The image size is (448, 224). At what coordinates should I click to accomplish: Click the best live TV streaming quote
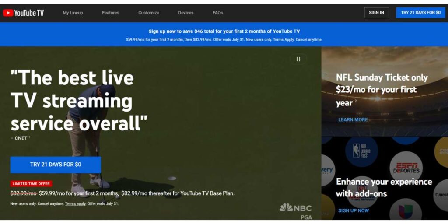coord(79,100)
